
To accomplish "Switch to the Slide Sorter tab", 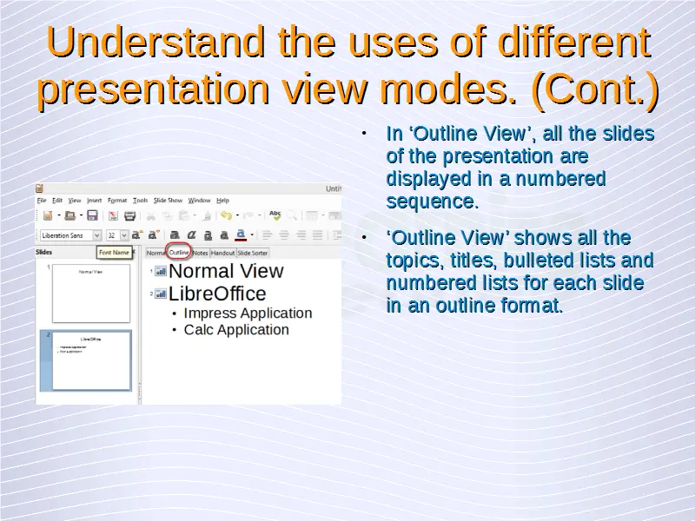I will (x=253, y=253).
